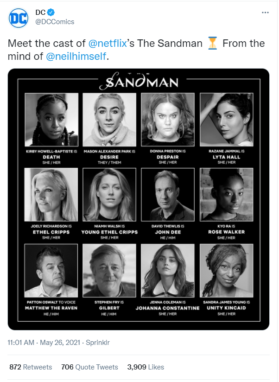Viewport: 279px width, 382px height.
Task: Click the @DCComics handle
Action: (x=55, y=22)
